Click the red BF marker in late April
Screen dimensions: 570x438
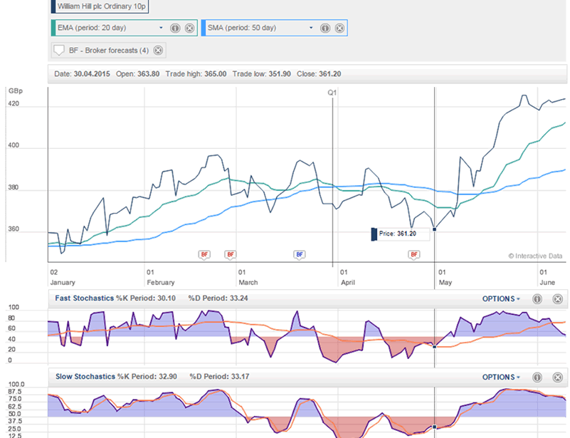(x=413, y=254)
